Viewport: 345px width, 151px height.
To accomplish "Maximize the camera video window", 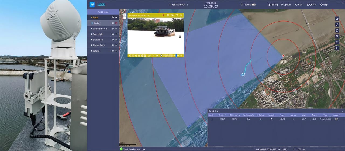I will point(177,15).
